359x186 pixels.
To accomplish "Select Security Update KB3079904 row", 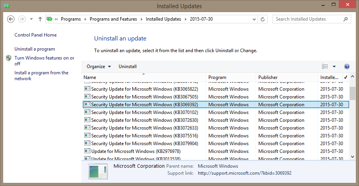I will coord(216,143).
